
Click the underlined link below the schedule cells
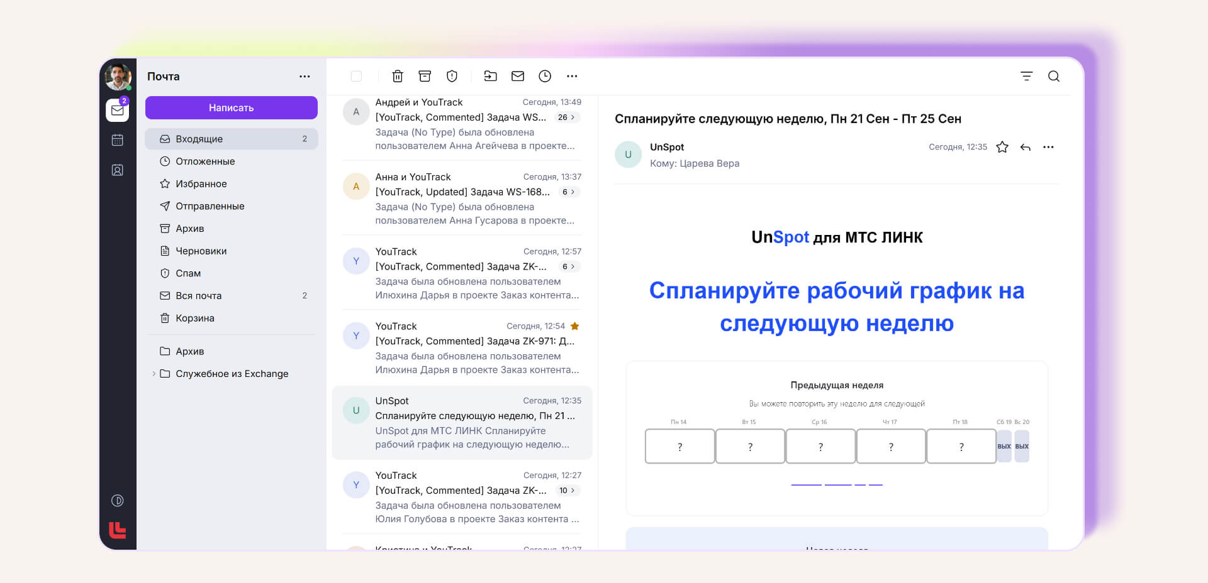837,484
